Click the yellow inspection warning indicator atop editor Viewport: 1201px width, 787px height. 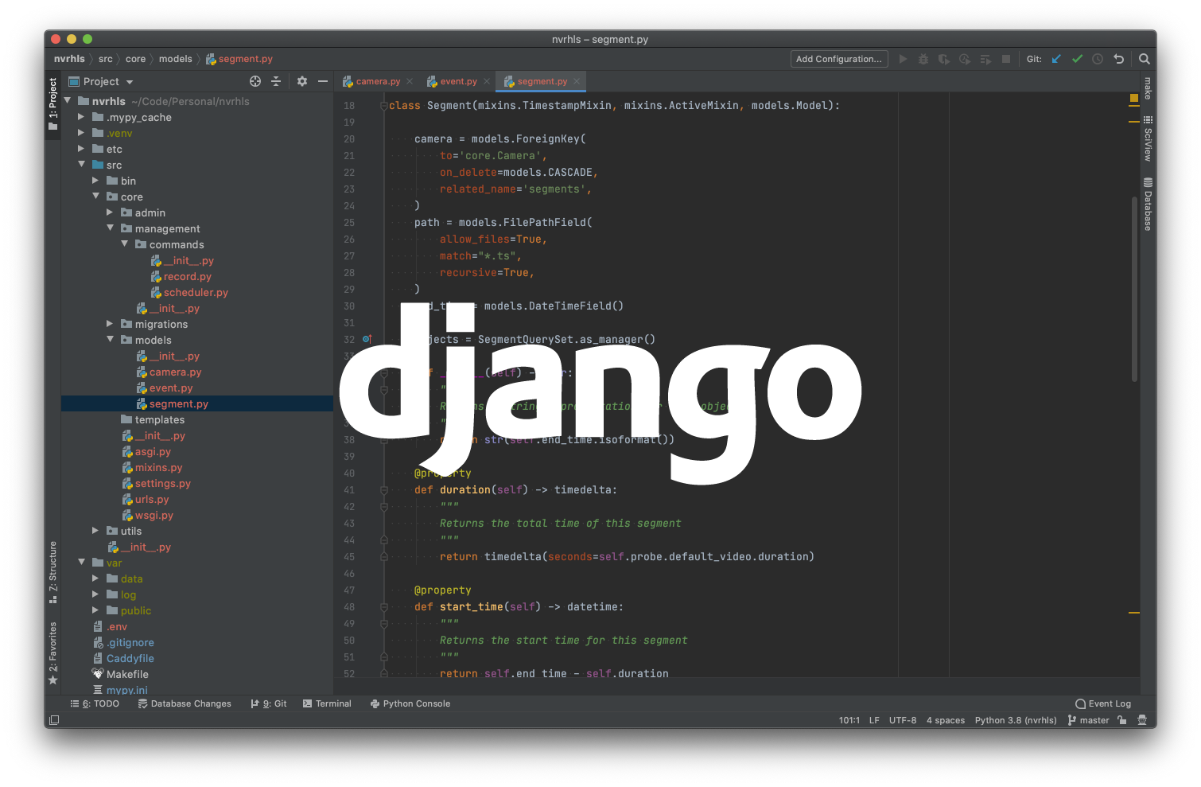click(1134, 99)
